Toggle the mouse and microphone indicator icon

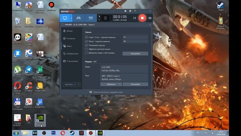(x=99, y=18)
